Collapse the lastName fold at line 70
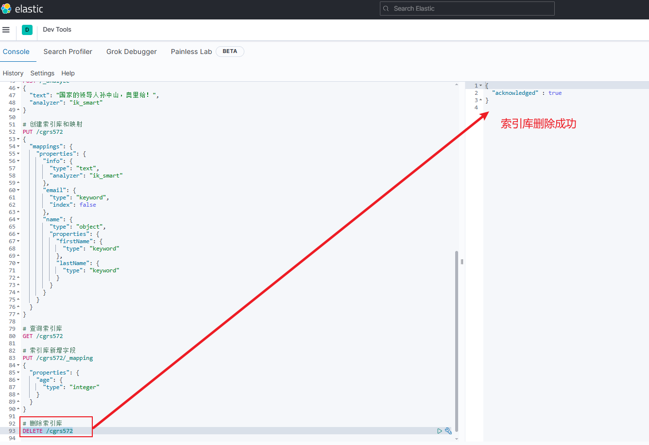The height and width of the screenshot is (445, 649). pos(18,263)
